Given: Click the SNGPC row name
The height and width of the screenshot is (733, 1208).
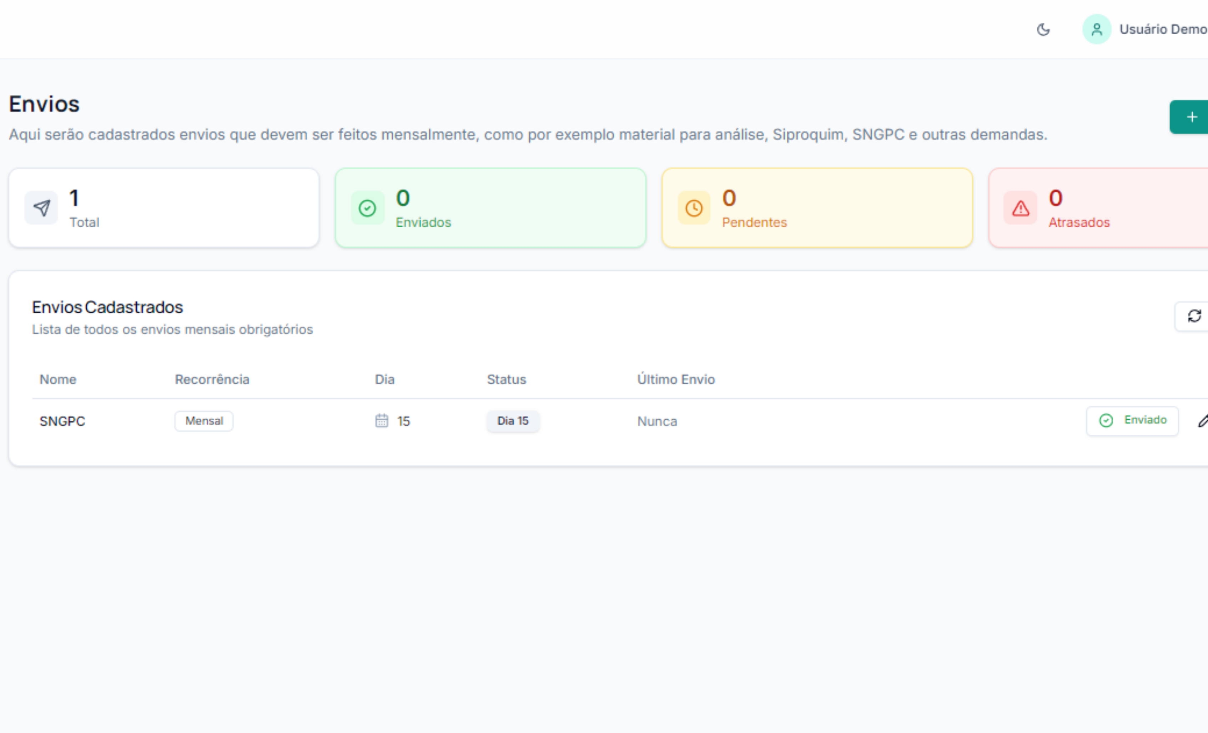Looking at the screenshot, I should click(62, 421).
